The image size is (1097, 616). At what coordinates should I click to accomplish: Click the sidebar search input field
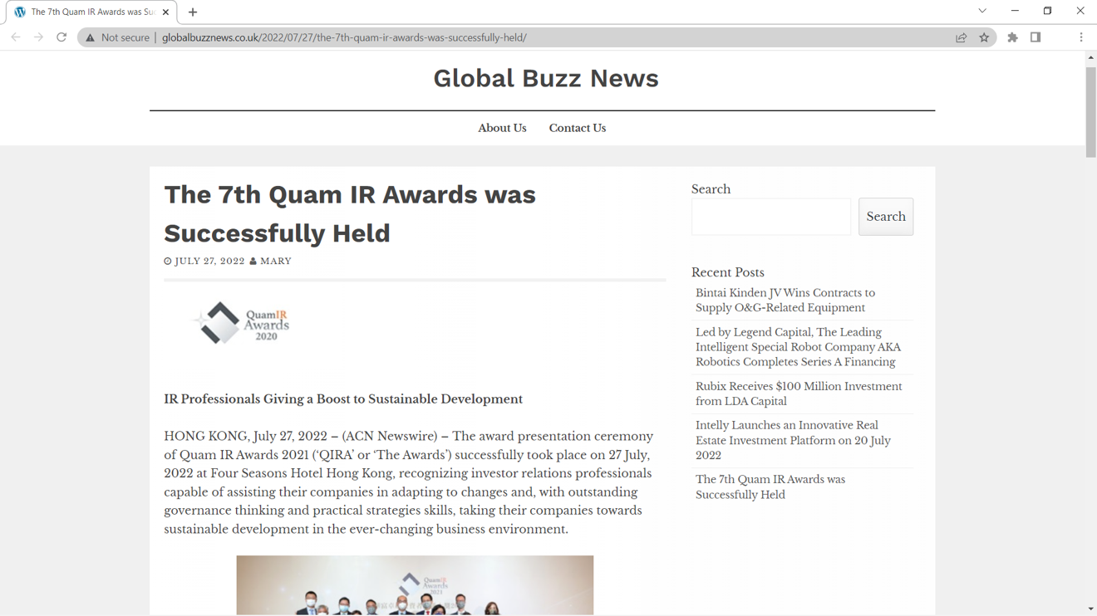[x=771, y=217]
